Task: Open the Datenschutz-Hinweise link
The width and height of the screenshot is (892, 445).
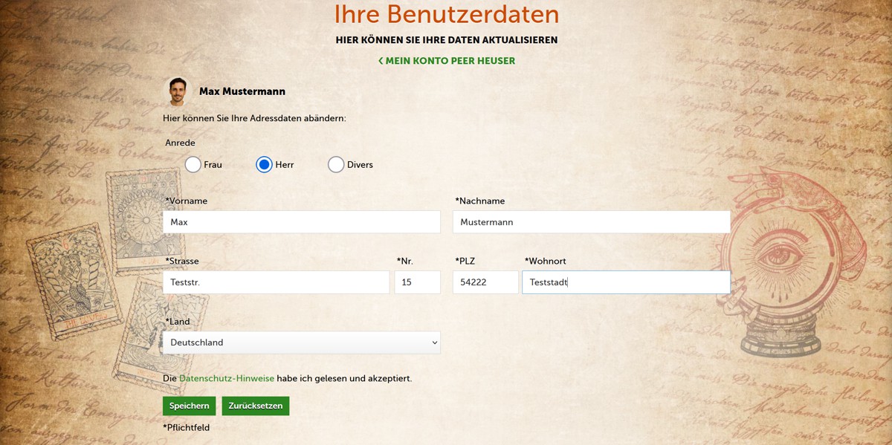Action: [227, 378]
